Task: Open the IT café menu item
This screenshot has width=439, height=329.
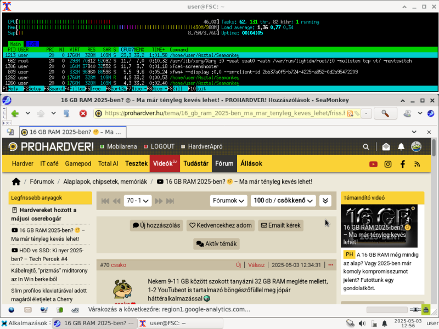Action: (x=49, y=163)
